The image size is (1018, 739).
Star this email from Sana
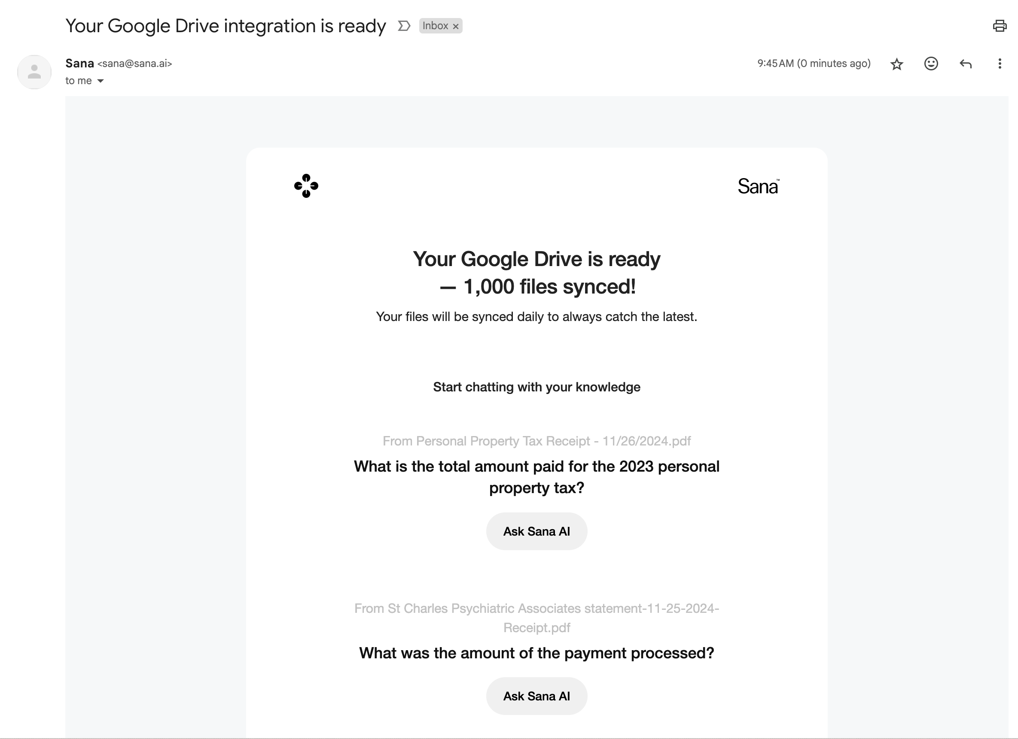point(896,64)
